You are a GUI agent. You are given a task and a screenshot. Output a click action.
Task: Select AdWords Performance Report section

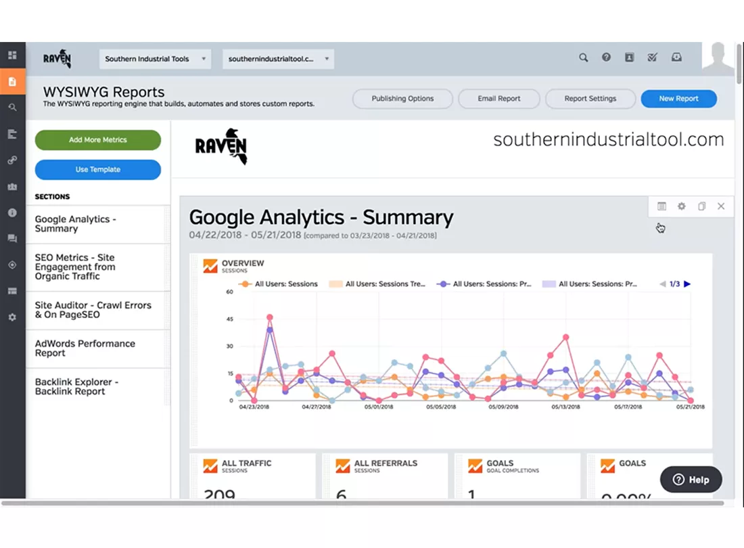[98, 348]
